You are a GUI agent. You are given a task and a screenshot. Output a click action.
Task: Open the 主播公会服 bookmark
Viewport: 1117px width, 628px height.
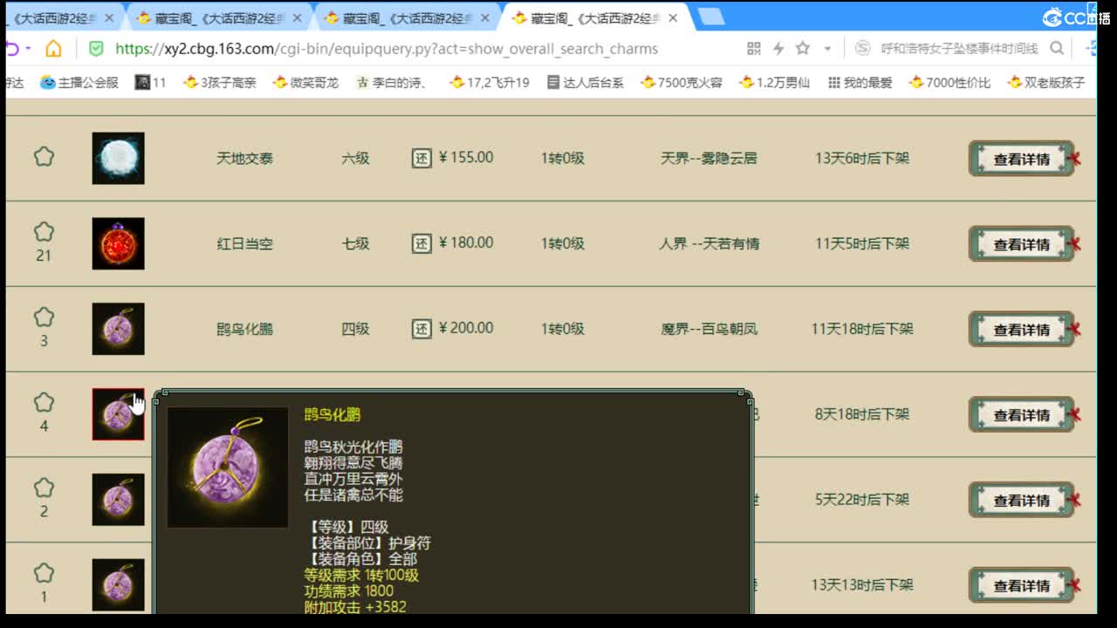pos(79,82)
